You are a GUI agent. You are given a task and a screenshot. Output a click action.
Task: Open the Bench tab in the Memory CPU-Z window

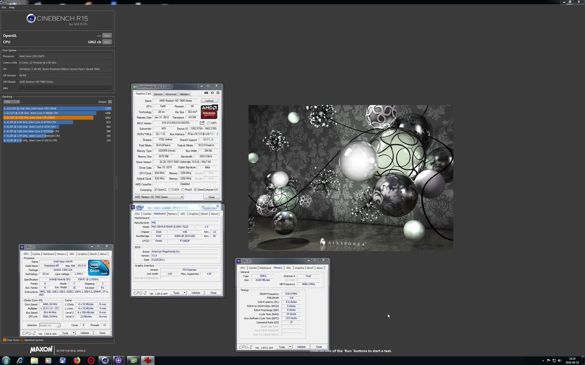[310, 268]
